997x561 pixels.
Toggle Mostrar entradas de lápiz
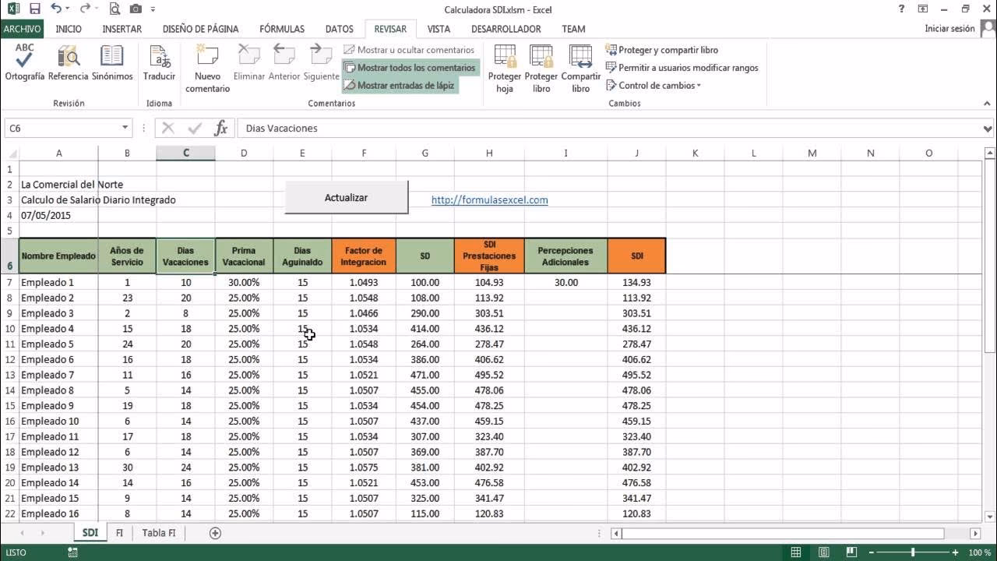point(400,86)
